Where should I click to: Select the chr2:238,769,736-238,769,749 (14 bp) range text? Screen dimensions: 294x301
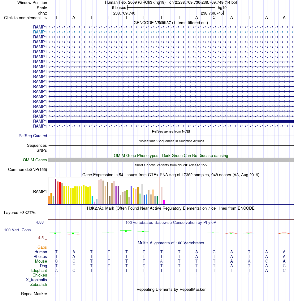(203, 2)
